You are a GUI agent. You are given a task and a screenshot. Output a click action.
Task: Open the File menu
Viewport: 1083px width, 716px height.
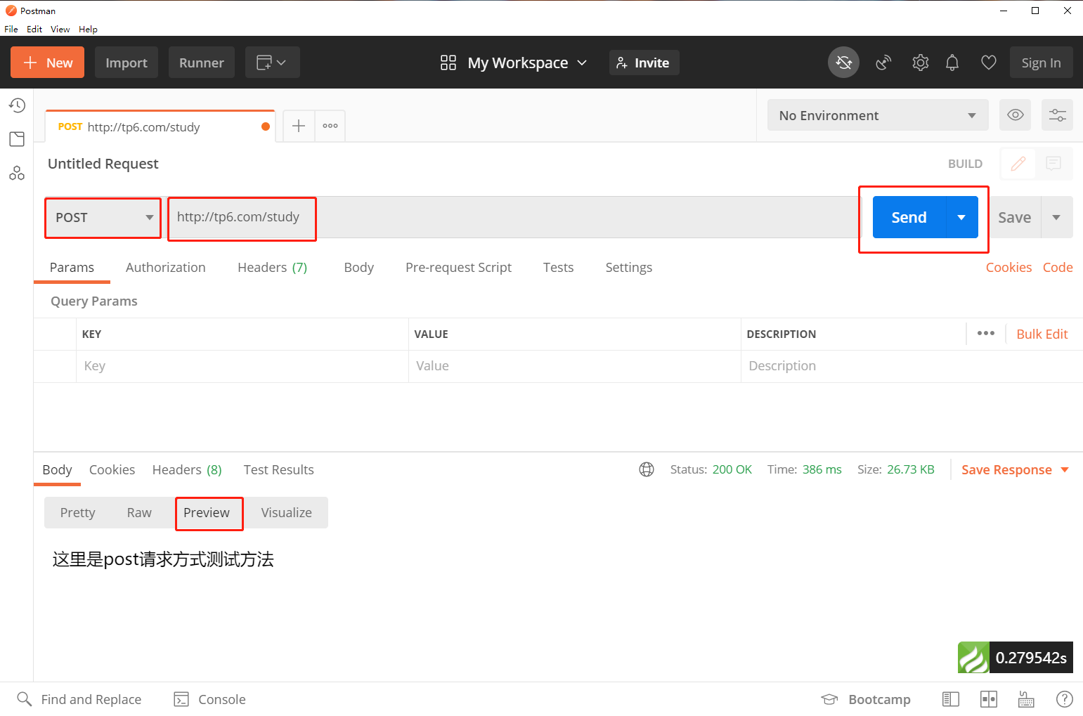pyautogui.click(x=11, y=29)
